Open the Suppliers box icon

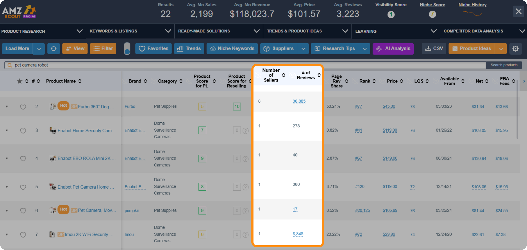[x=266, y=49]
